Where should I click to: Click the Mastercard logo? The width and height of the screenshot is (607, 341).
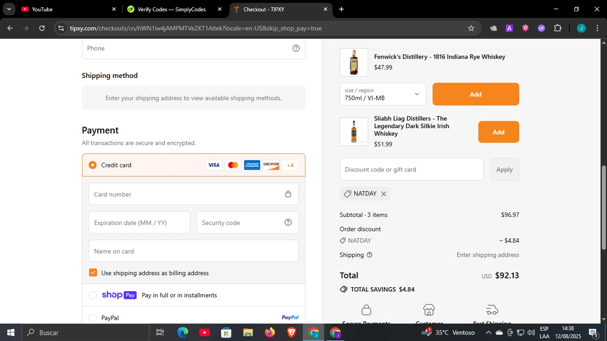[x=233, y=165]
